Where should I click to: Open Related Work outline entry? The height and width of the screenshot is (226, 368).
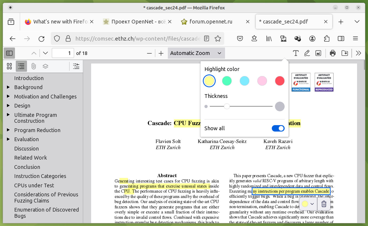point(30,158)
